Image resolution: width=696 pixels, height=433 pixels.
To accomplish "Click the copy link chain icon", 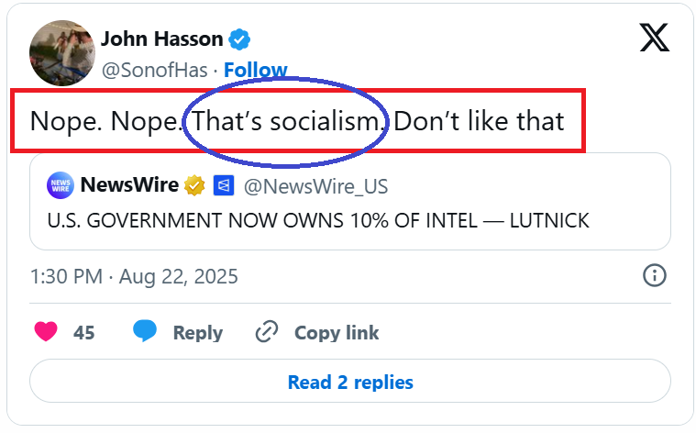I will 266,332.
